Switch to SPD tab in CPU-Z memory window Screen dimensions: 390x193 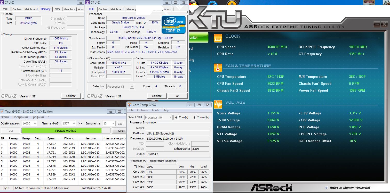57,9
